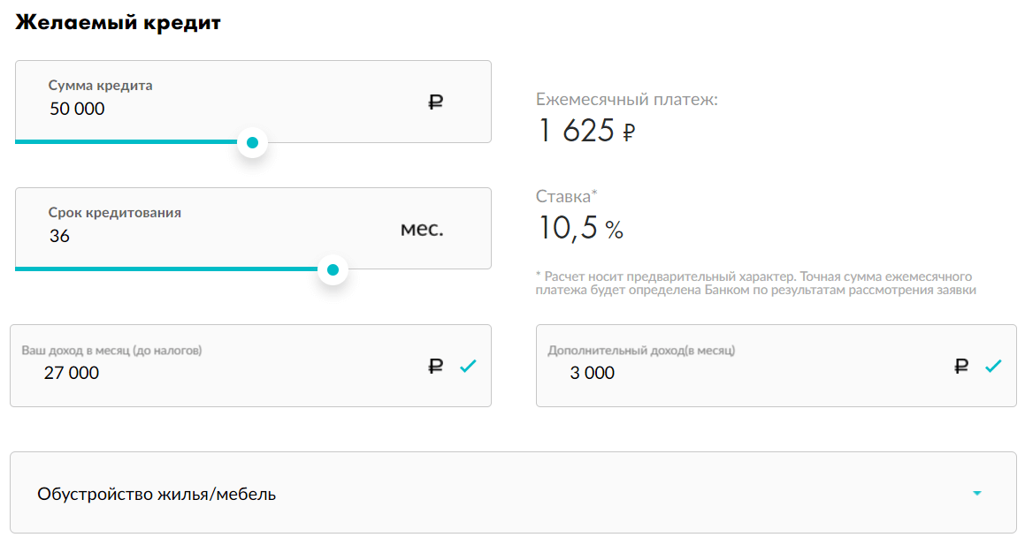Click the ruble icon in monthly income field

(x=435, y=366)
